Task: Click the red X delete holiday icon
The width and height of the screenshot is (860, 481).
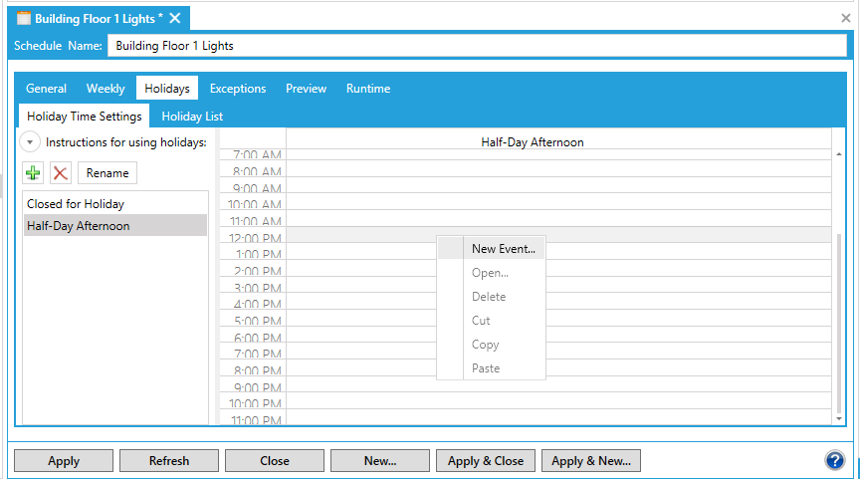Action: point(61,172)
